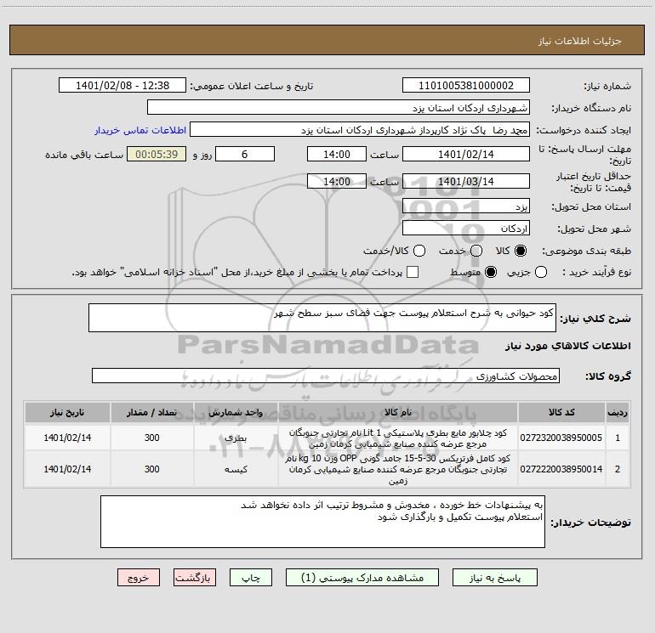Choose the متوسط purchase type option
655x633 pixels.
[491, 272]
